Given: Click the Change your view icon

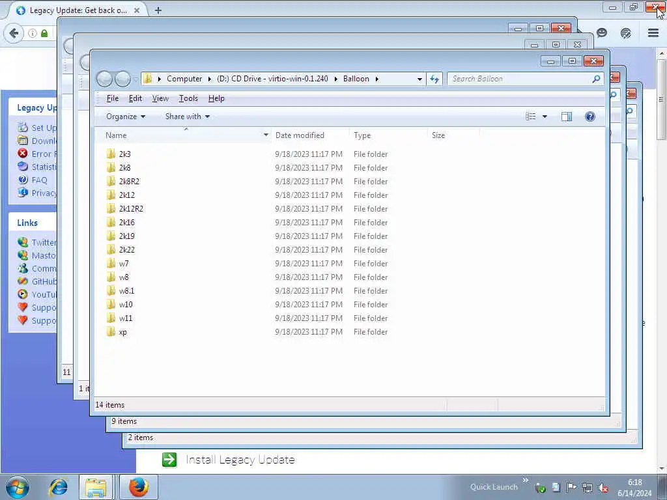Looking at the screenshot, I should coord(530,117).
